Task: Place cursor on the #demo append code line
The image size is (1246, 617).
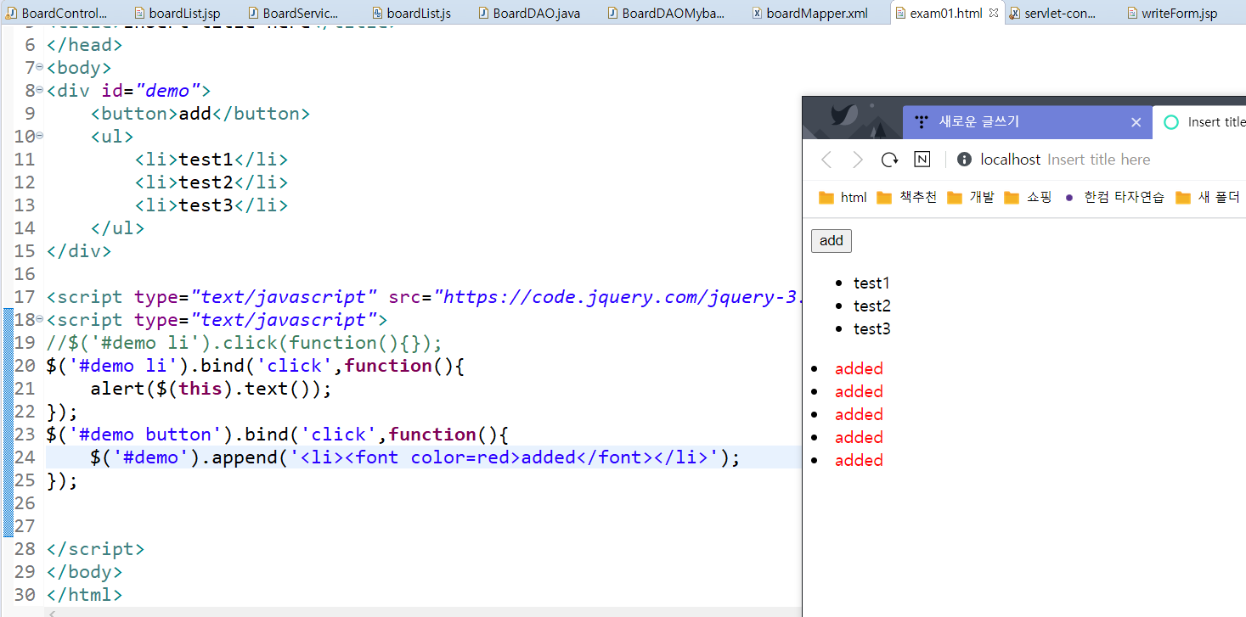Action: (415, 457)
